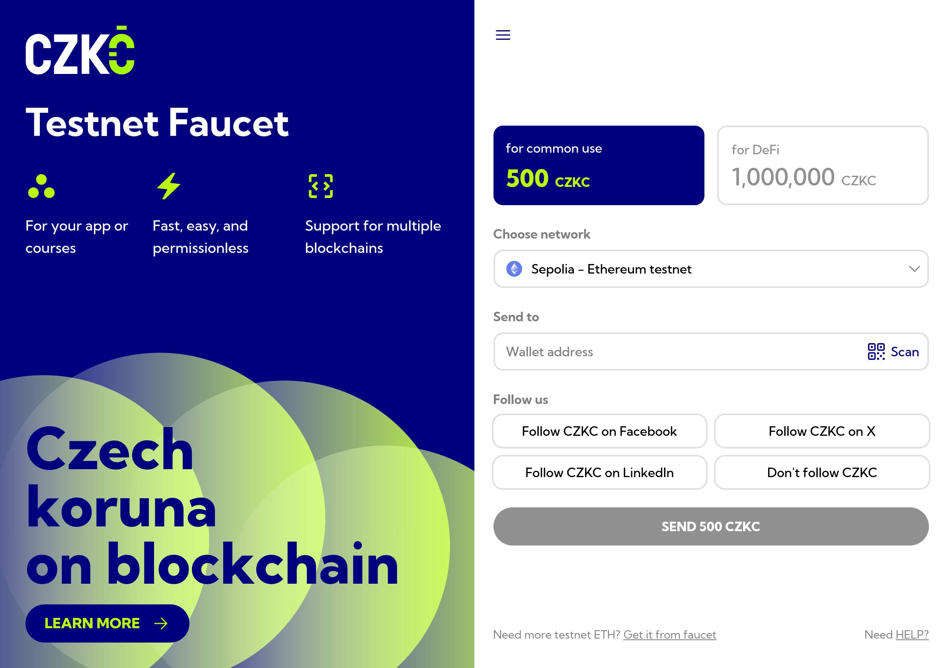Click the Send 500 CZKC button
The width and height of the screenshot is (948, 668).
pos(710,526)
